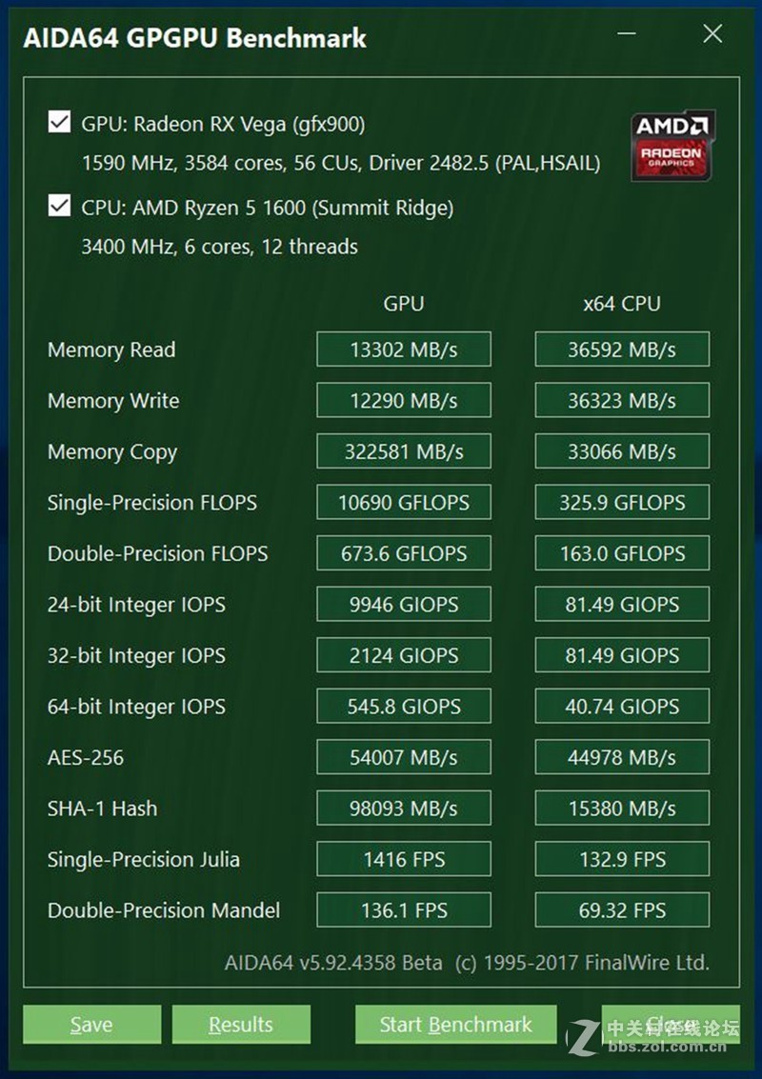762x1079 pixels.
Task: Open the Results panel
Action: [x=241, y=1025]
